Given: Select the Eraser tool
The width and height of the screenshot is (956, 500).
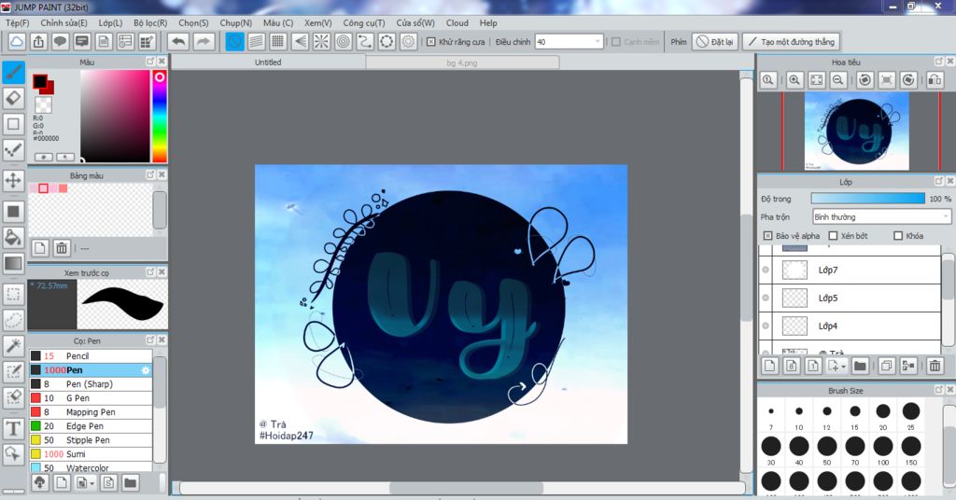Looking at the screenshot, I should point(13,97).
